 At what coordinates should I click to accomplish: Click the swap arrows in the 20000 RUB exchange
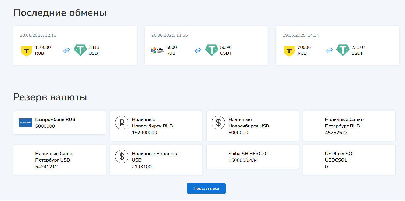pyautogui.click(x=329, y=50)
